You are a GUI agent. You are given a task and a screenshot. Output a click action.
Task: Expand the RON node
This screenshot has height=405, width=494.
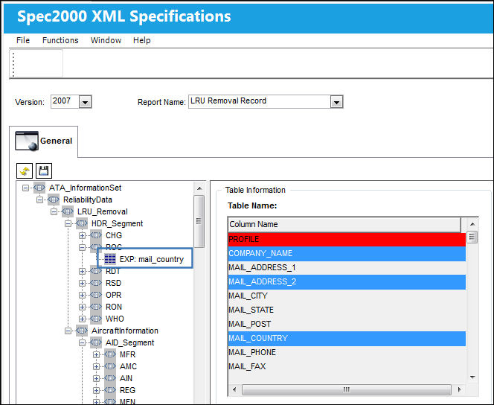83,307
